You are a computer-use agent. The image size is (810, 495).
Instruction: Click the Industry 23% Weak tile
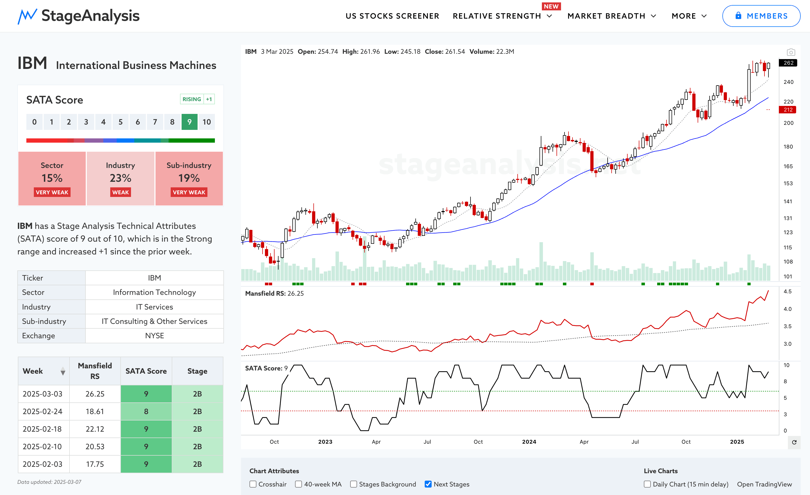[120, 179]
